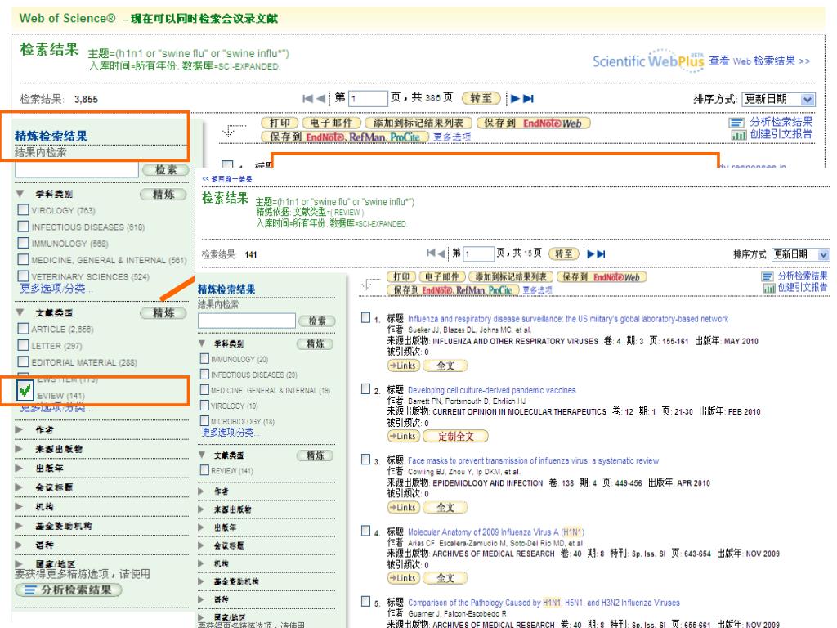The height and width of the screenshot is (628, 837).
Task: Open 更多选项/分类 under subject categories left panel
Action: 56,289
